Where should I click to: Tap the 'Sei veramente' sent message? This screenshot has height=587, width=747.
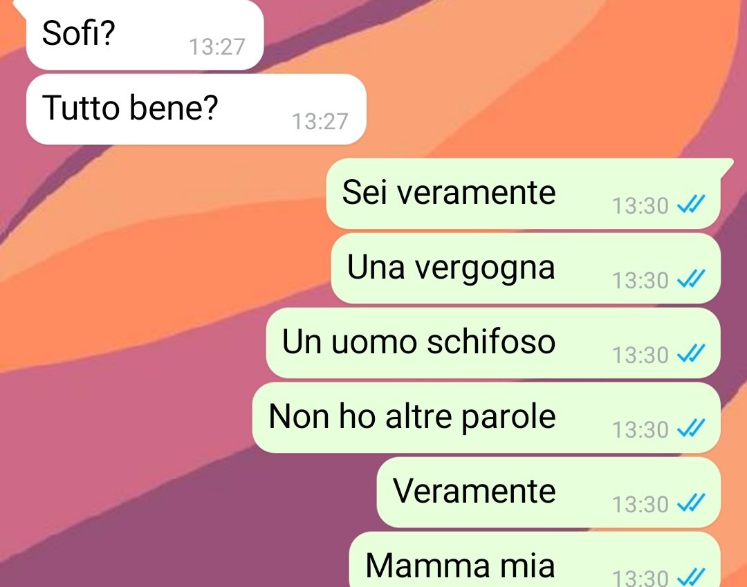[524, 194]
